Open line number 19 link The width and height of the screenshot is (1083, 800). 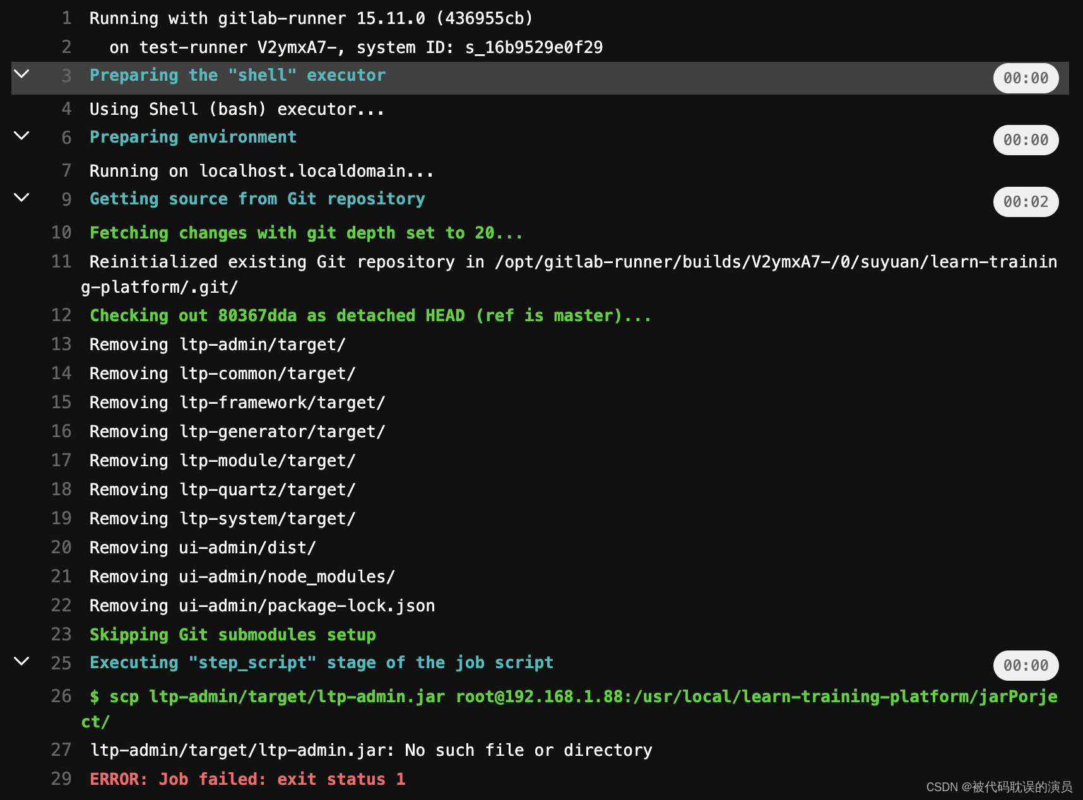click(61, 519)
